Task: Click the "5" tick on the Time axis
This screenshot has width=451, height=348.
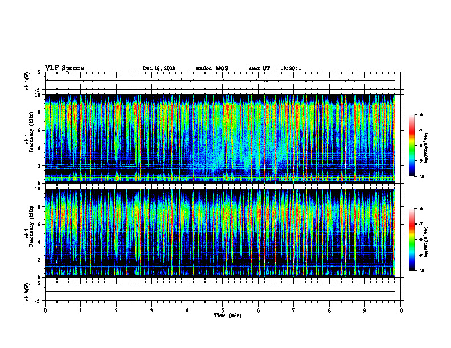Action: coord(223,310)
